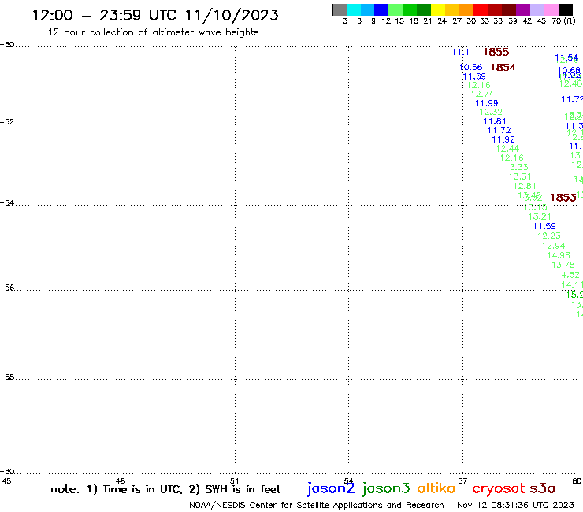Click the -52 latitude axis label

[x=7, y=121]
